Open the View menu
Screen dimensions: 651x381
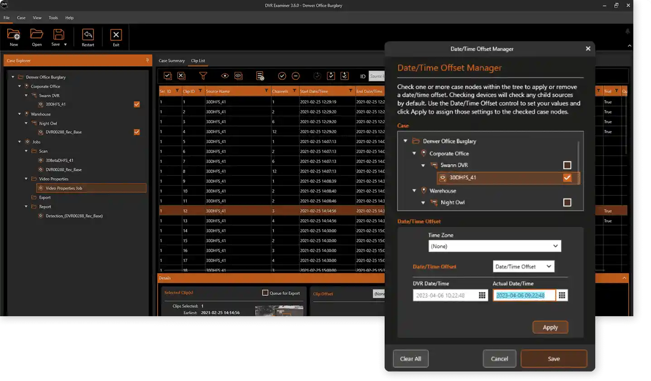pyautogui.click(x=37, y=18)
